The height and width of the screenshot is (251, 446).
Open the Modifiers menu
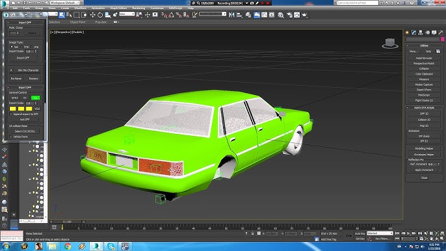point(81,8)
